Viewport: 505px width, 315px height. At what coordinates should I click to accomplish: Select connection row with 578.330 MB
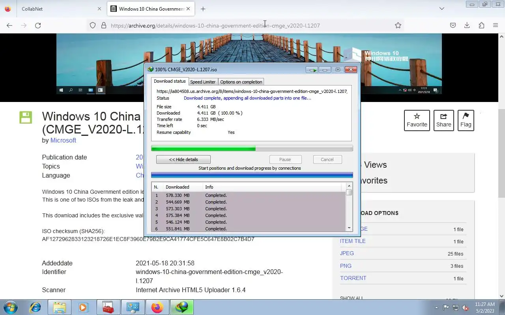point(249,195)
